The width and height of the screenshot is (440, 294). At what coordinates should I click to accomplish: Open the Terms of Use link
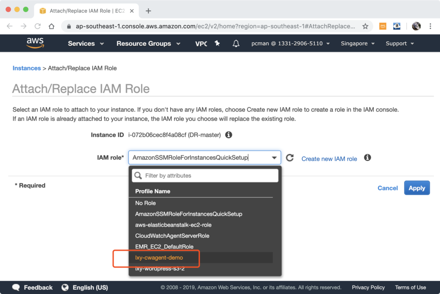point(410,287)
